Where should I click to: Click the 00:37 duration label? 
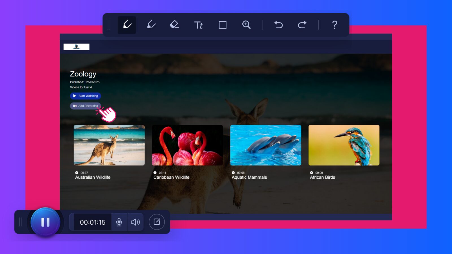tap(84, 173)
